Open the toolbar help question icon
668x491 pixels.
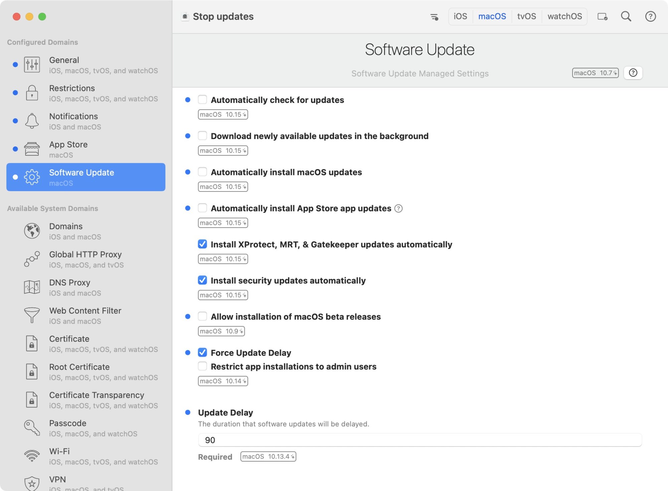click(x=650, y=16)
